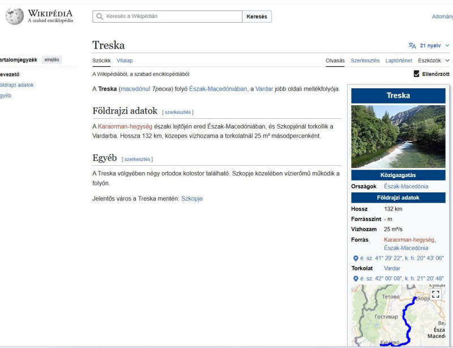Open the Laptörténet tab

pos(399,61)
